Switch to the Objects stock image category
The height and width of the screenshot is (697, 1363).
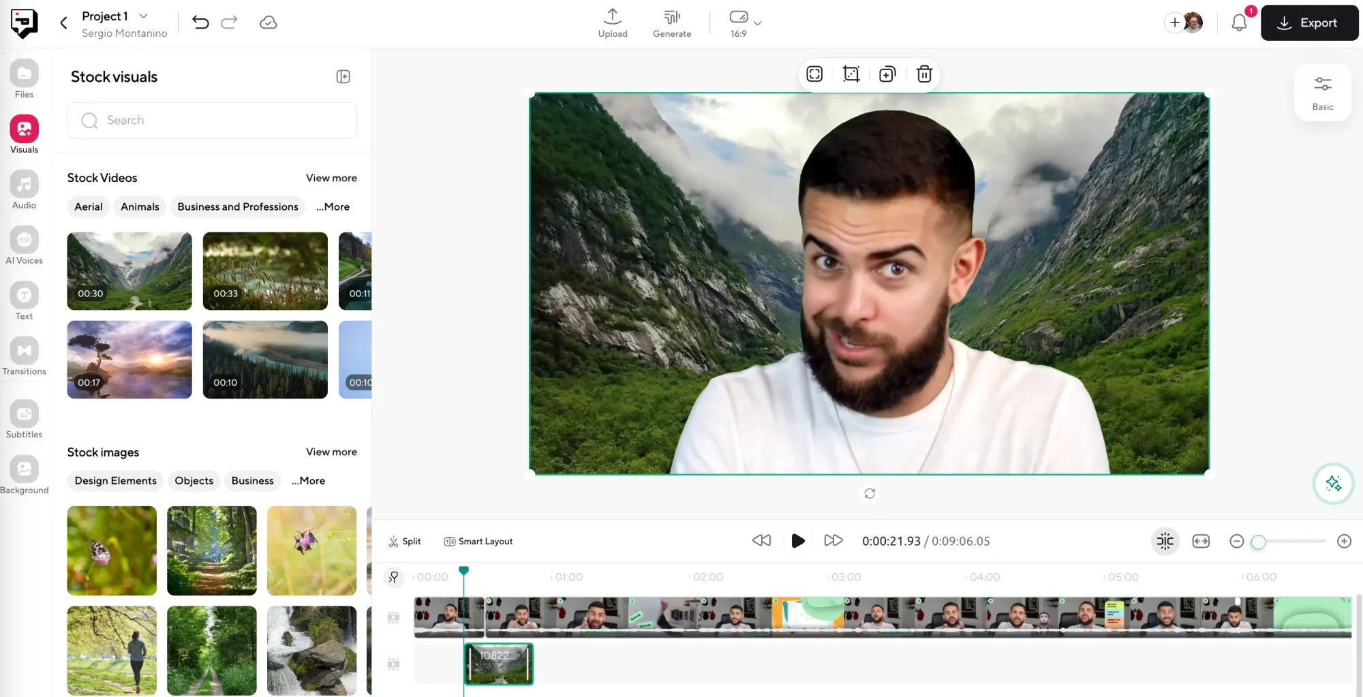(x=194, y=480)
